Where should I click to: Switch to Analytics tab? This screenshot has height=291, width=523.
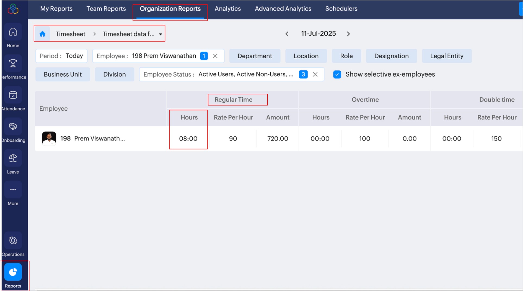coord(228,9)
